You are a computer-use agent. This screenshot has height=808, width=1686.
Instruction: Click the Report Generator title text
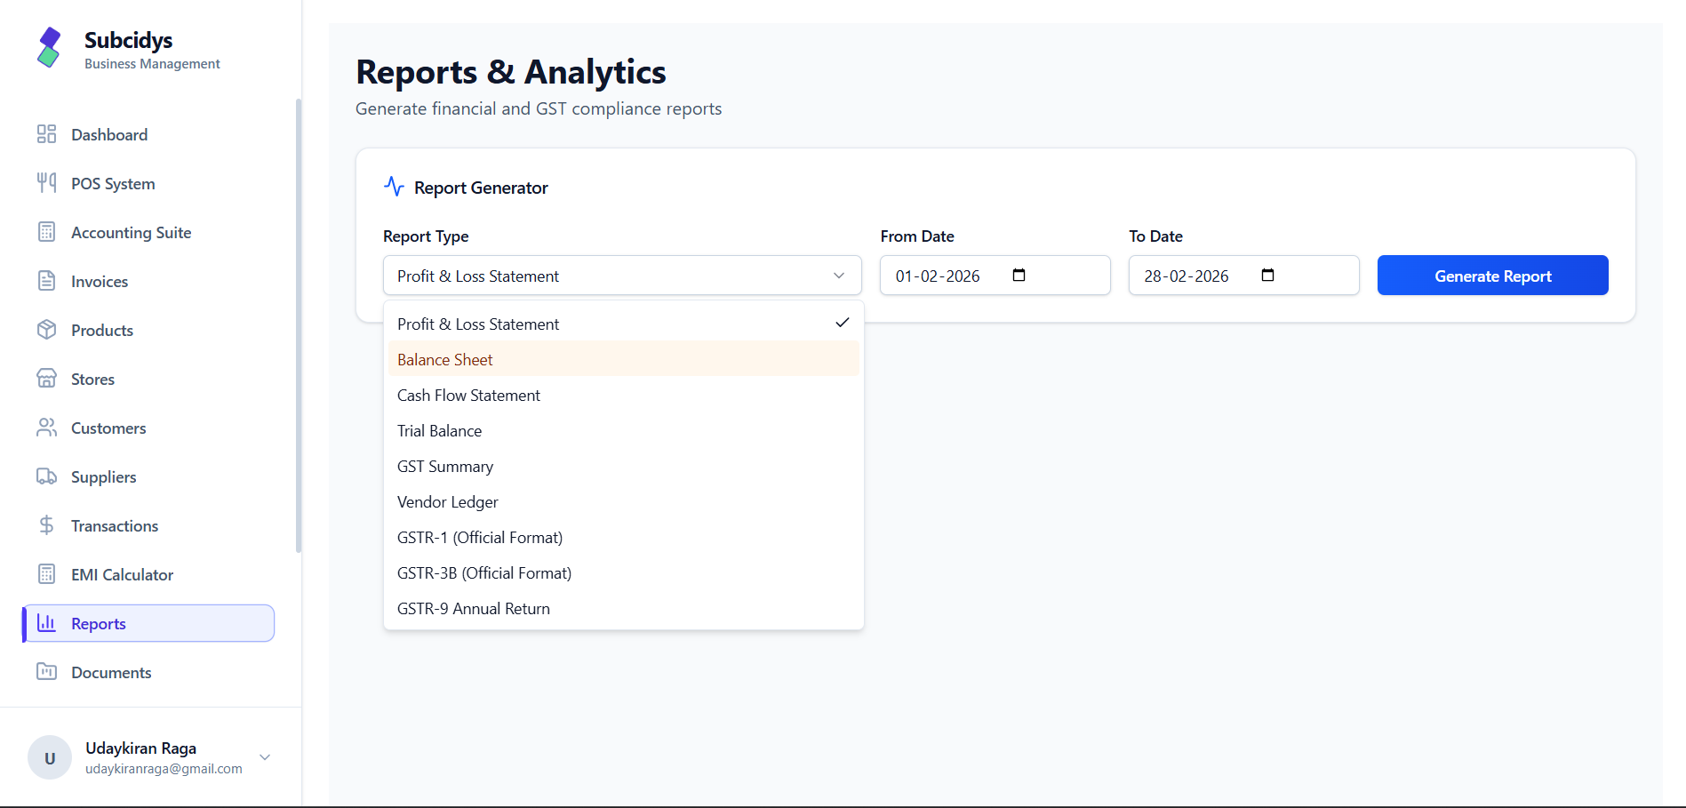tap(481, 188)
